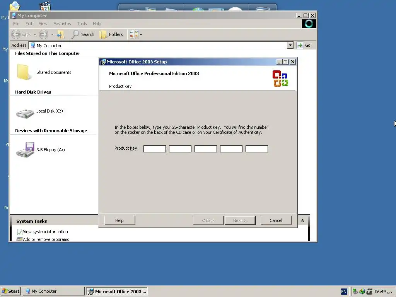The width and height of the screenshot is (396, 297).
Task: Switch to My Computer taskbar button
Action: tap(53, 291)
